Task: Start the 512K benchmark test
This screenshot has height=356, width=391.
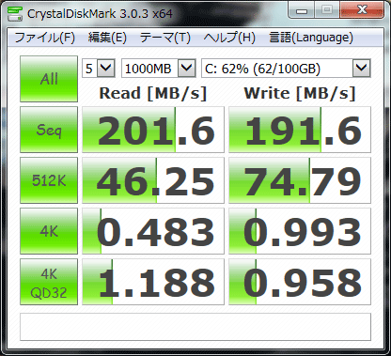Action: click(49, 180)
